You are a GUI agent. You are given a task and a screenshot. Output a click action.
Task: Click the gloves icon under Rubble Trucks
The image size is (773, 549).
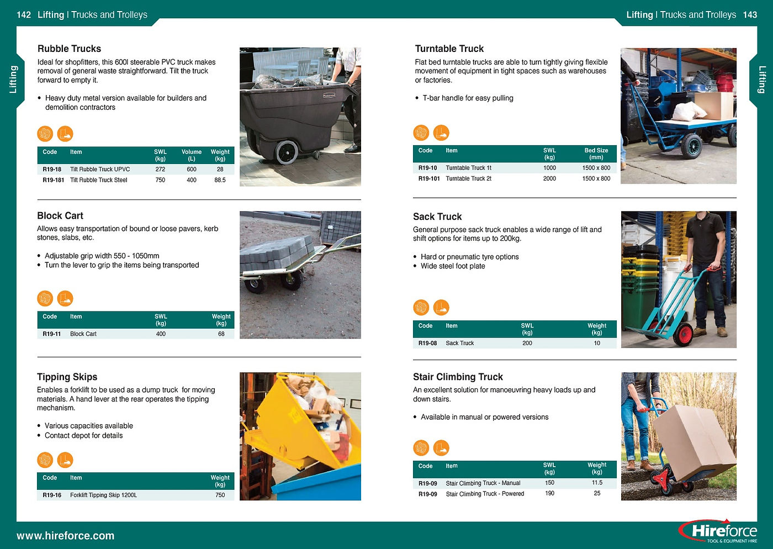click(x=45, y=134)
